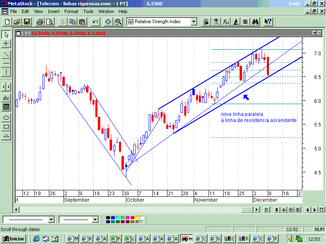Open the System Tester microscope icon
The image size is (326, 244).
coord(236,22)
